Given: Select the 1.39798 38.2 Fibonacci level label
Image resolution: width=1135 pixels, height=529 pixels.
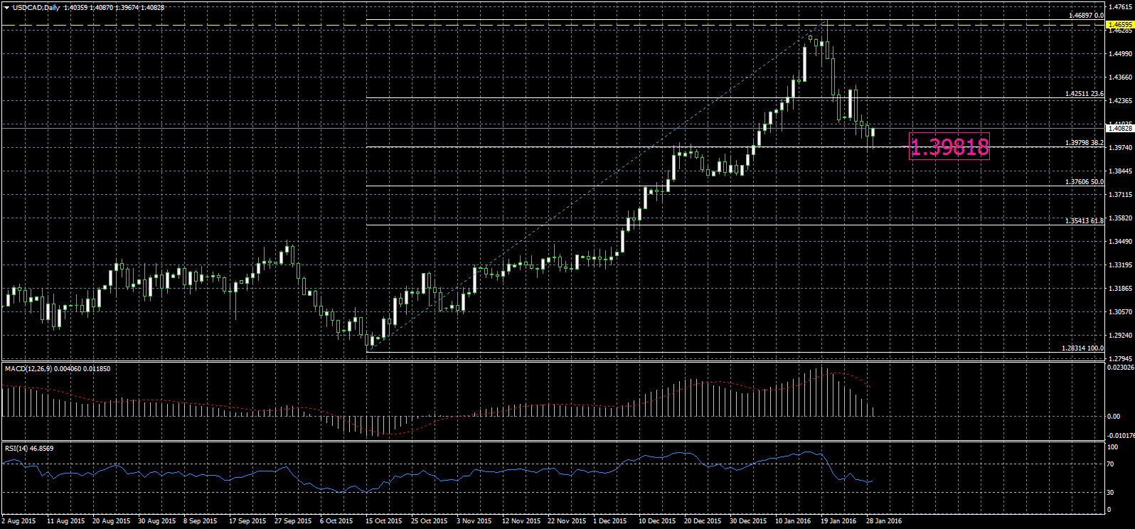Looking at the screenshot, I should [1084, 143].
